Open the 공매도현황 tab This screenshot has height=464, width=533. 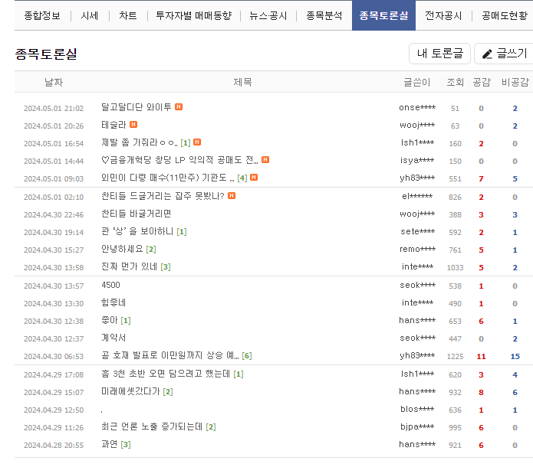(x=505, y=15)
